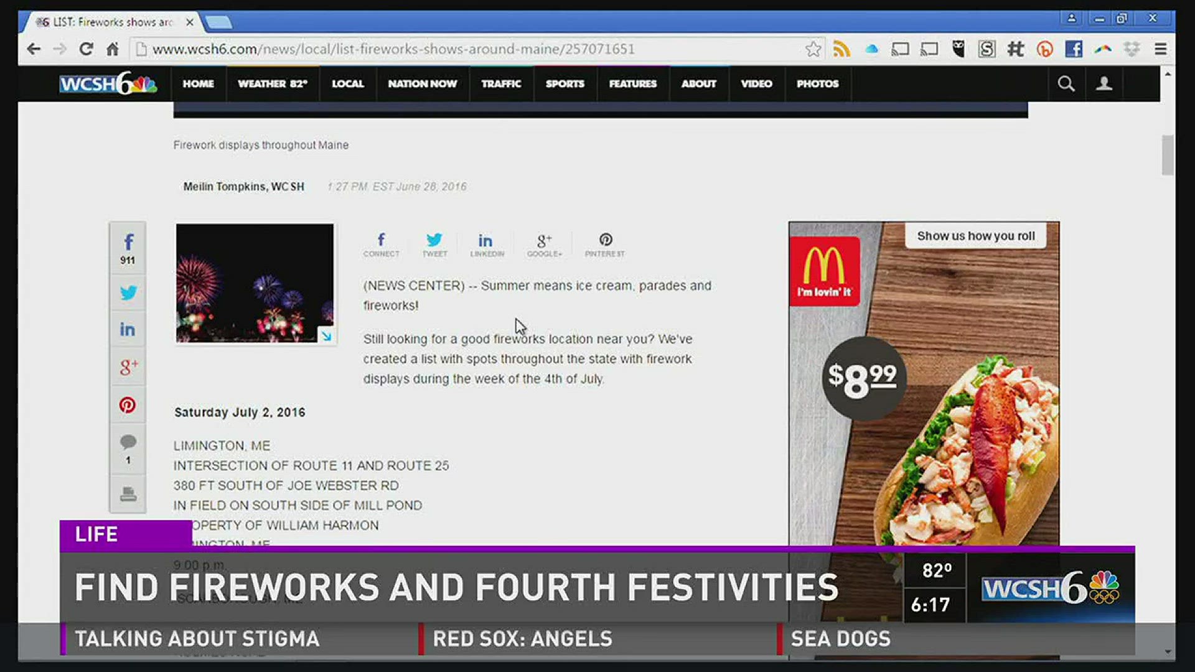
Task: Expand the fireworks photo via corner arrow
Action: (326, 335)
